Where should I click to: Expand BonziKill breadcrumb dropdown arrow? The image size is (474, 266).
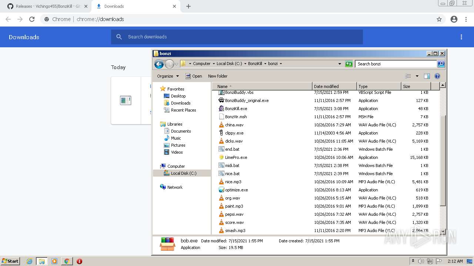[265, 64]
